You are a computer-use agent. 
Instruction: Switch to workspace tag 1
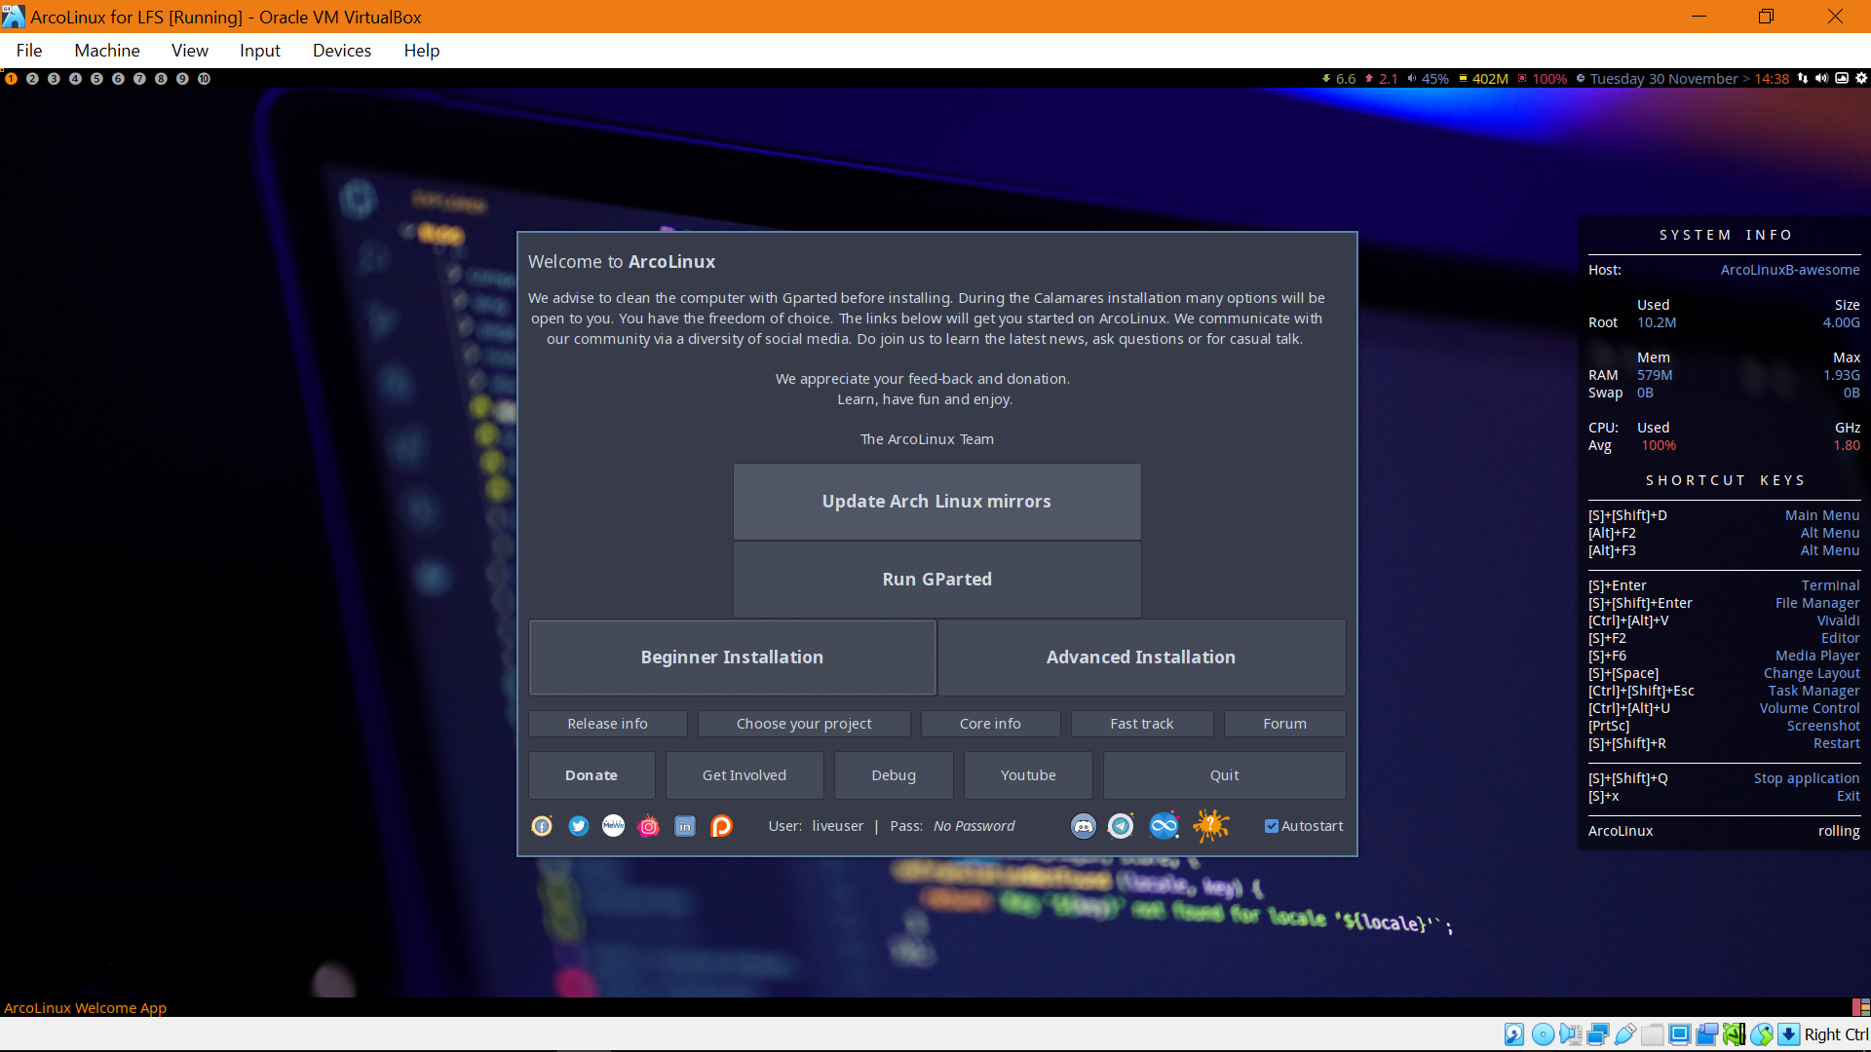click(x=11, y=79)
